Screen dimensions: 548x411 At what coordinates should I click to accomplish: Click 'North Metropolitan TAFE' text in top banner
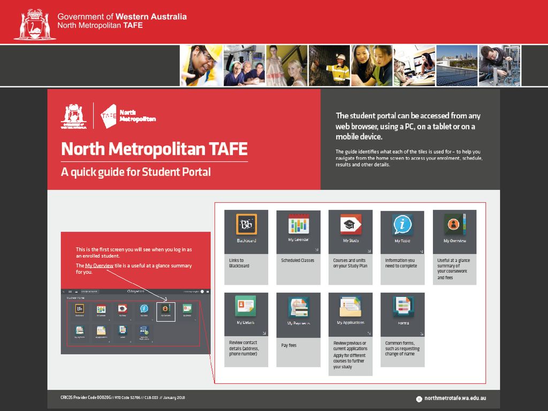[x=100, y=25]
